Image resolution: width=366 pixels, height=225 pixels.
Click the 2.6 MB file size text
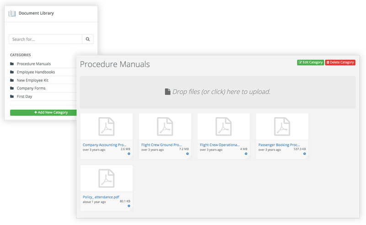(x=125, y=149)
